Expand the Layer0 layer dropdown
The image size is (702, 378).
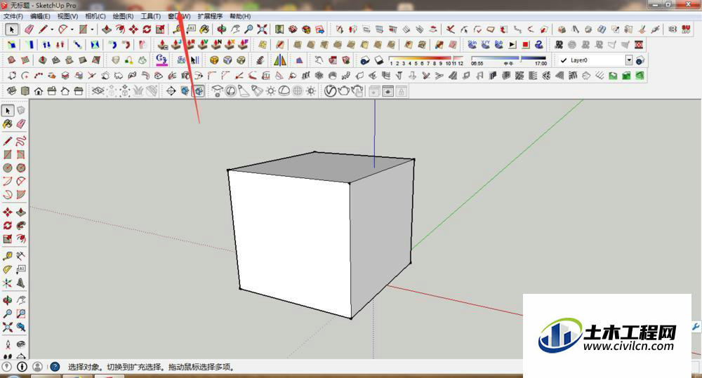[629, 60]
